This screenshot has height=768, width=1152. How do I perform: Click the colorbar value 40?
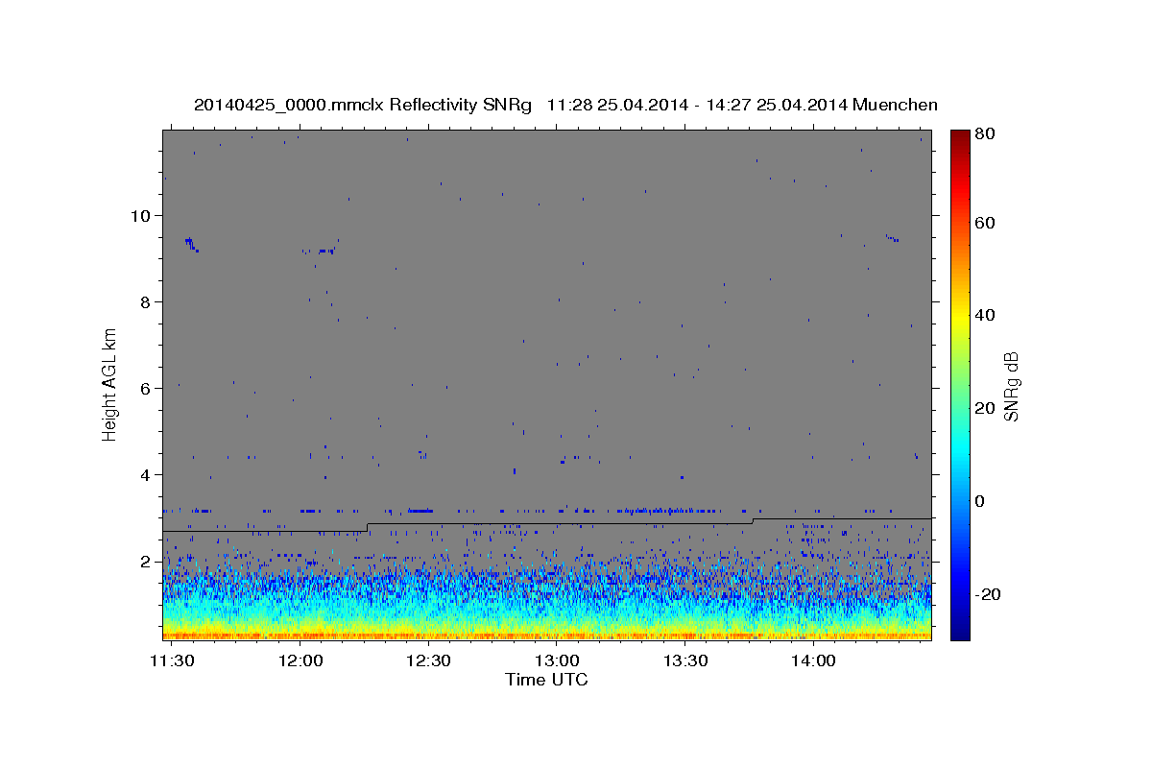click(x=985, y=315)
